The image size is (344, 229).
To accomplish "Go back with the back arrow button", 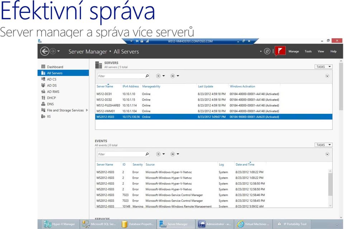I will pyautogui.click(x=44, y=51).
